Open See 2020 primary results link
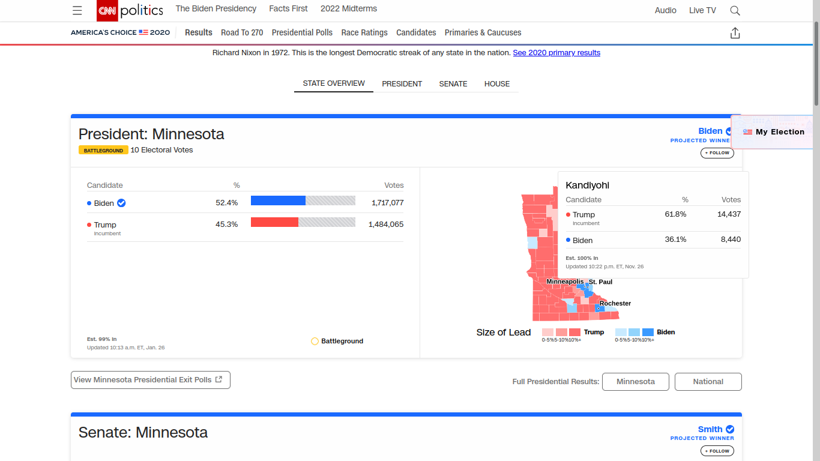 coord(556,53)
